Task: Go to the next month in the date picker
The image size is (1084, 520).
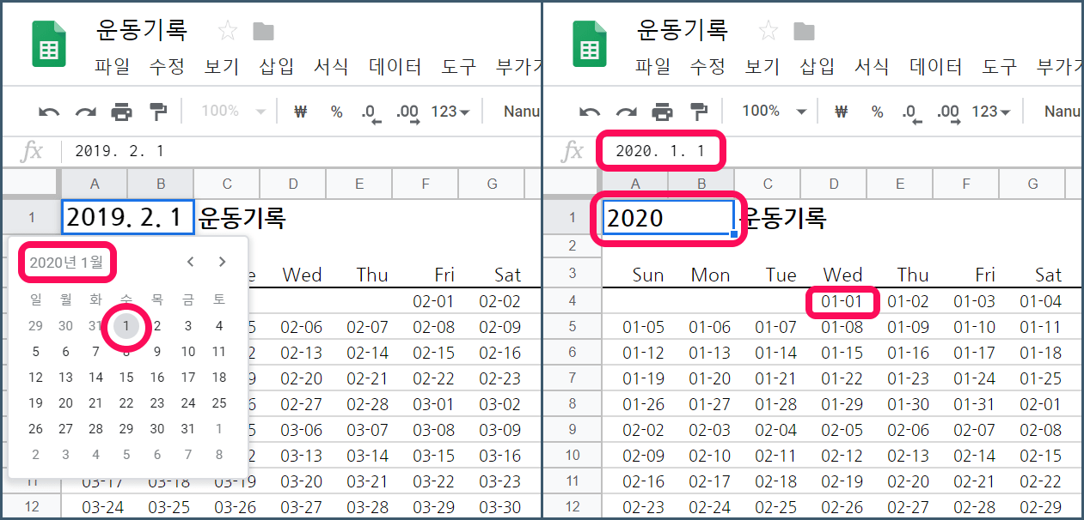Action: coord(223,262)
